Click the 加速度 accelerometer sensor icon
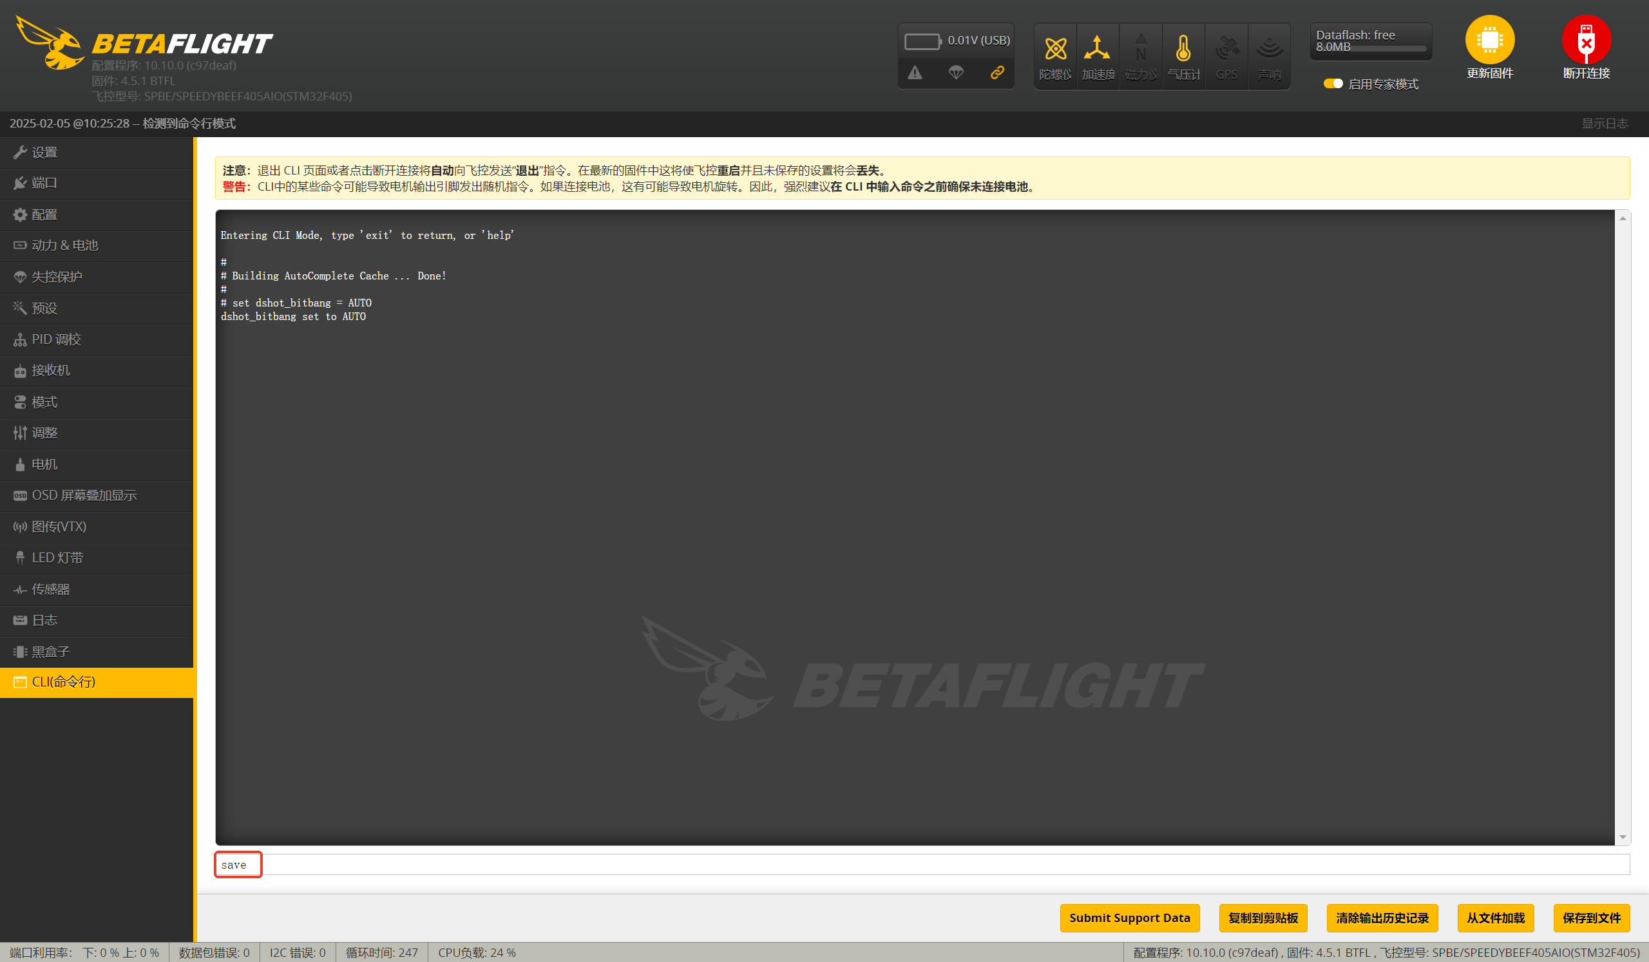Image resolution: width=1649 pixels, height=962 pixels. [1098, 57]
